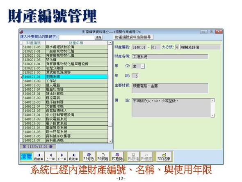The height and width of the screenshot is (182, 242).
Task: Select row 3140103-02 指紋電腦系統
Action: tap(65, 119)
